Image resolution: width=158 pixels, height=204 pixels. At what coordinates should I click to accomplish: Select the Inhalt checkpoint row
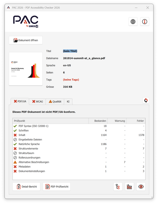coord(79,135)
